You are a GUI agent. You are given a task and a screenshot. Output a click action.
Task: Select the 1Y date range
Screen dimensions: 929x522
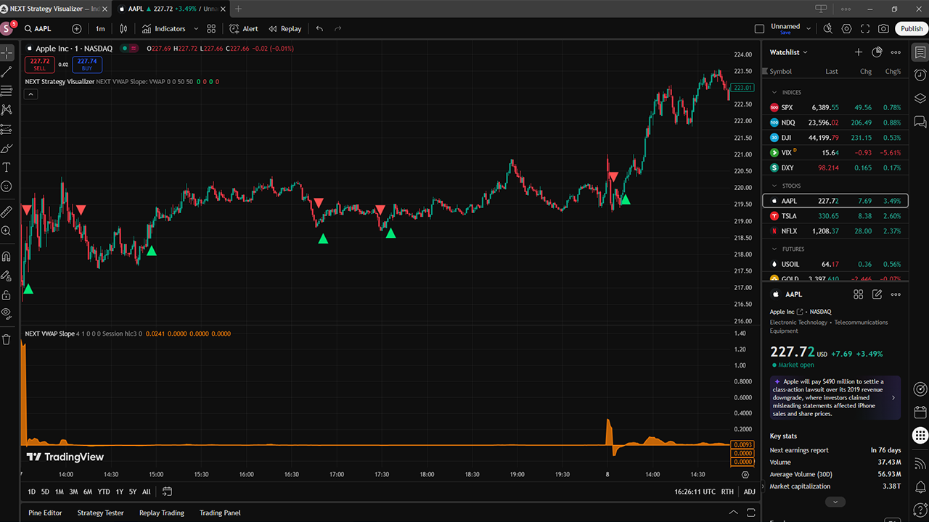119,492
